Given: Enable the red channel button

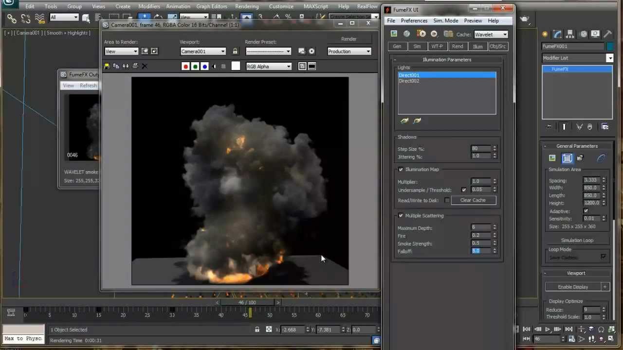Looking at the screenshot, I should (185, 67).
